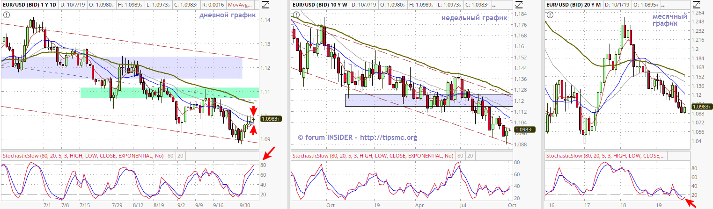This screenshot has width=713, height=209.
Task: Click the EUR/USD (BID) 1 Y 1D label
Action: pos(29,5)
